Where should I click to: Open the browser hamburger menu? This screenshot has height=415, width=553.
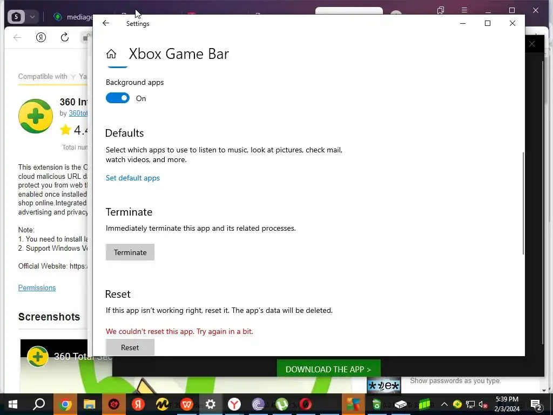pos(464,10)
